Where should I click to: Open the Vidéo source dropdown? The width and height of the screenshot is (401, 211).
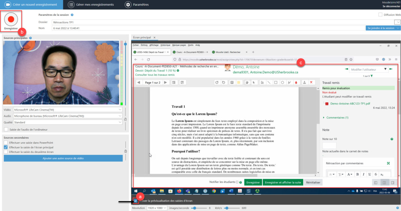coord(68,110)
